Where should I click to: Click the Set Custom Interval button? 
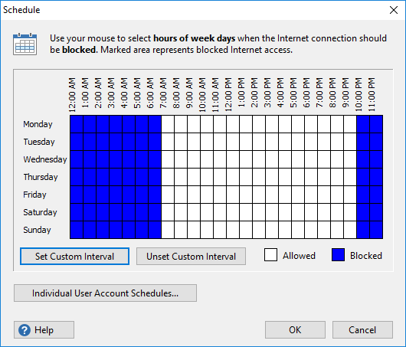pyautogui.click(x=74, y=257)
